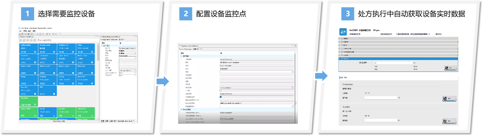
Task: Click the Temperature measured value input field
Action: pyautogui.click(x=380, y=98)
